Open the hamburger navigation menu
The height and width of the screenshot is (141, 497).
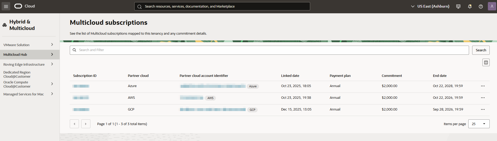pos(6,6)
